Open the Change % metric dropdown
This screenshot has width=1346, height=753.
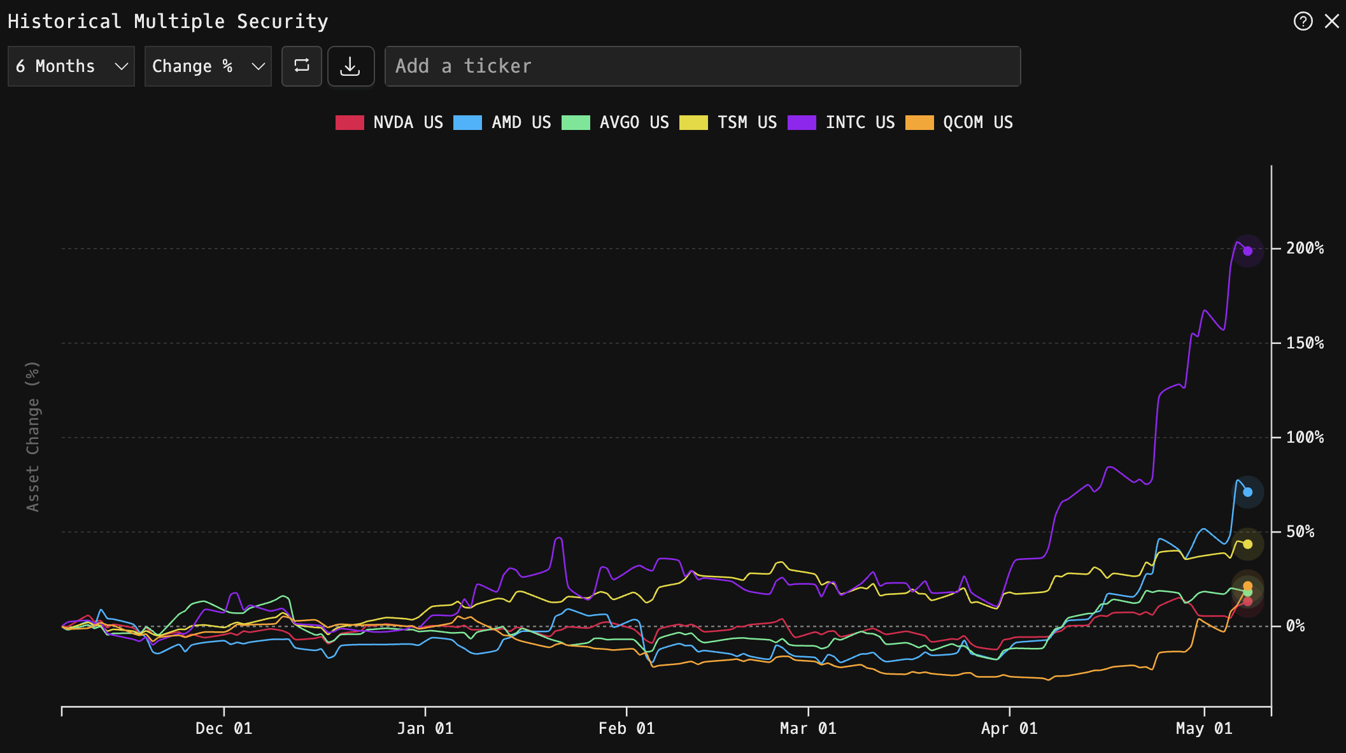click(208, 66)
